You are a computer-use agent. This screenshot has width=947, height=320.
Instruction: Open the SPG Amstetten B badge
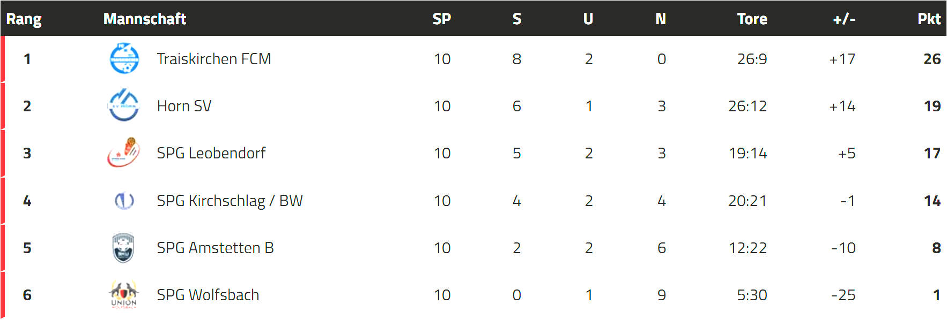pos(123,248)
